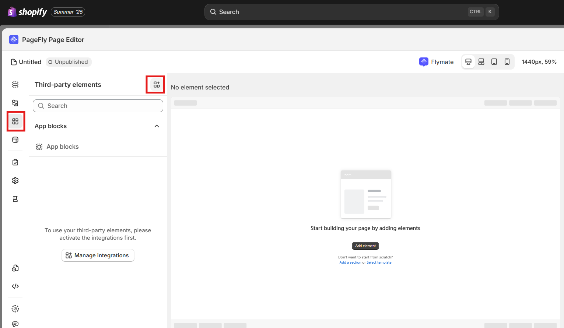
Task: Open the third-party elements grid icon in sidebar
Action: click(x=15, y=121)
